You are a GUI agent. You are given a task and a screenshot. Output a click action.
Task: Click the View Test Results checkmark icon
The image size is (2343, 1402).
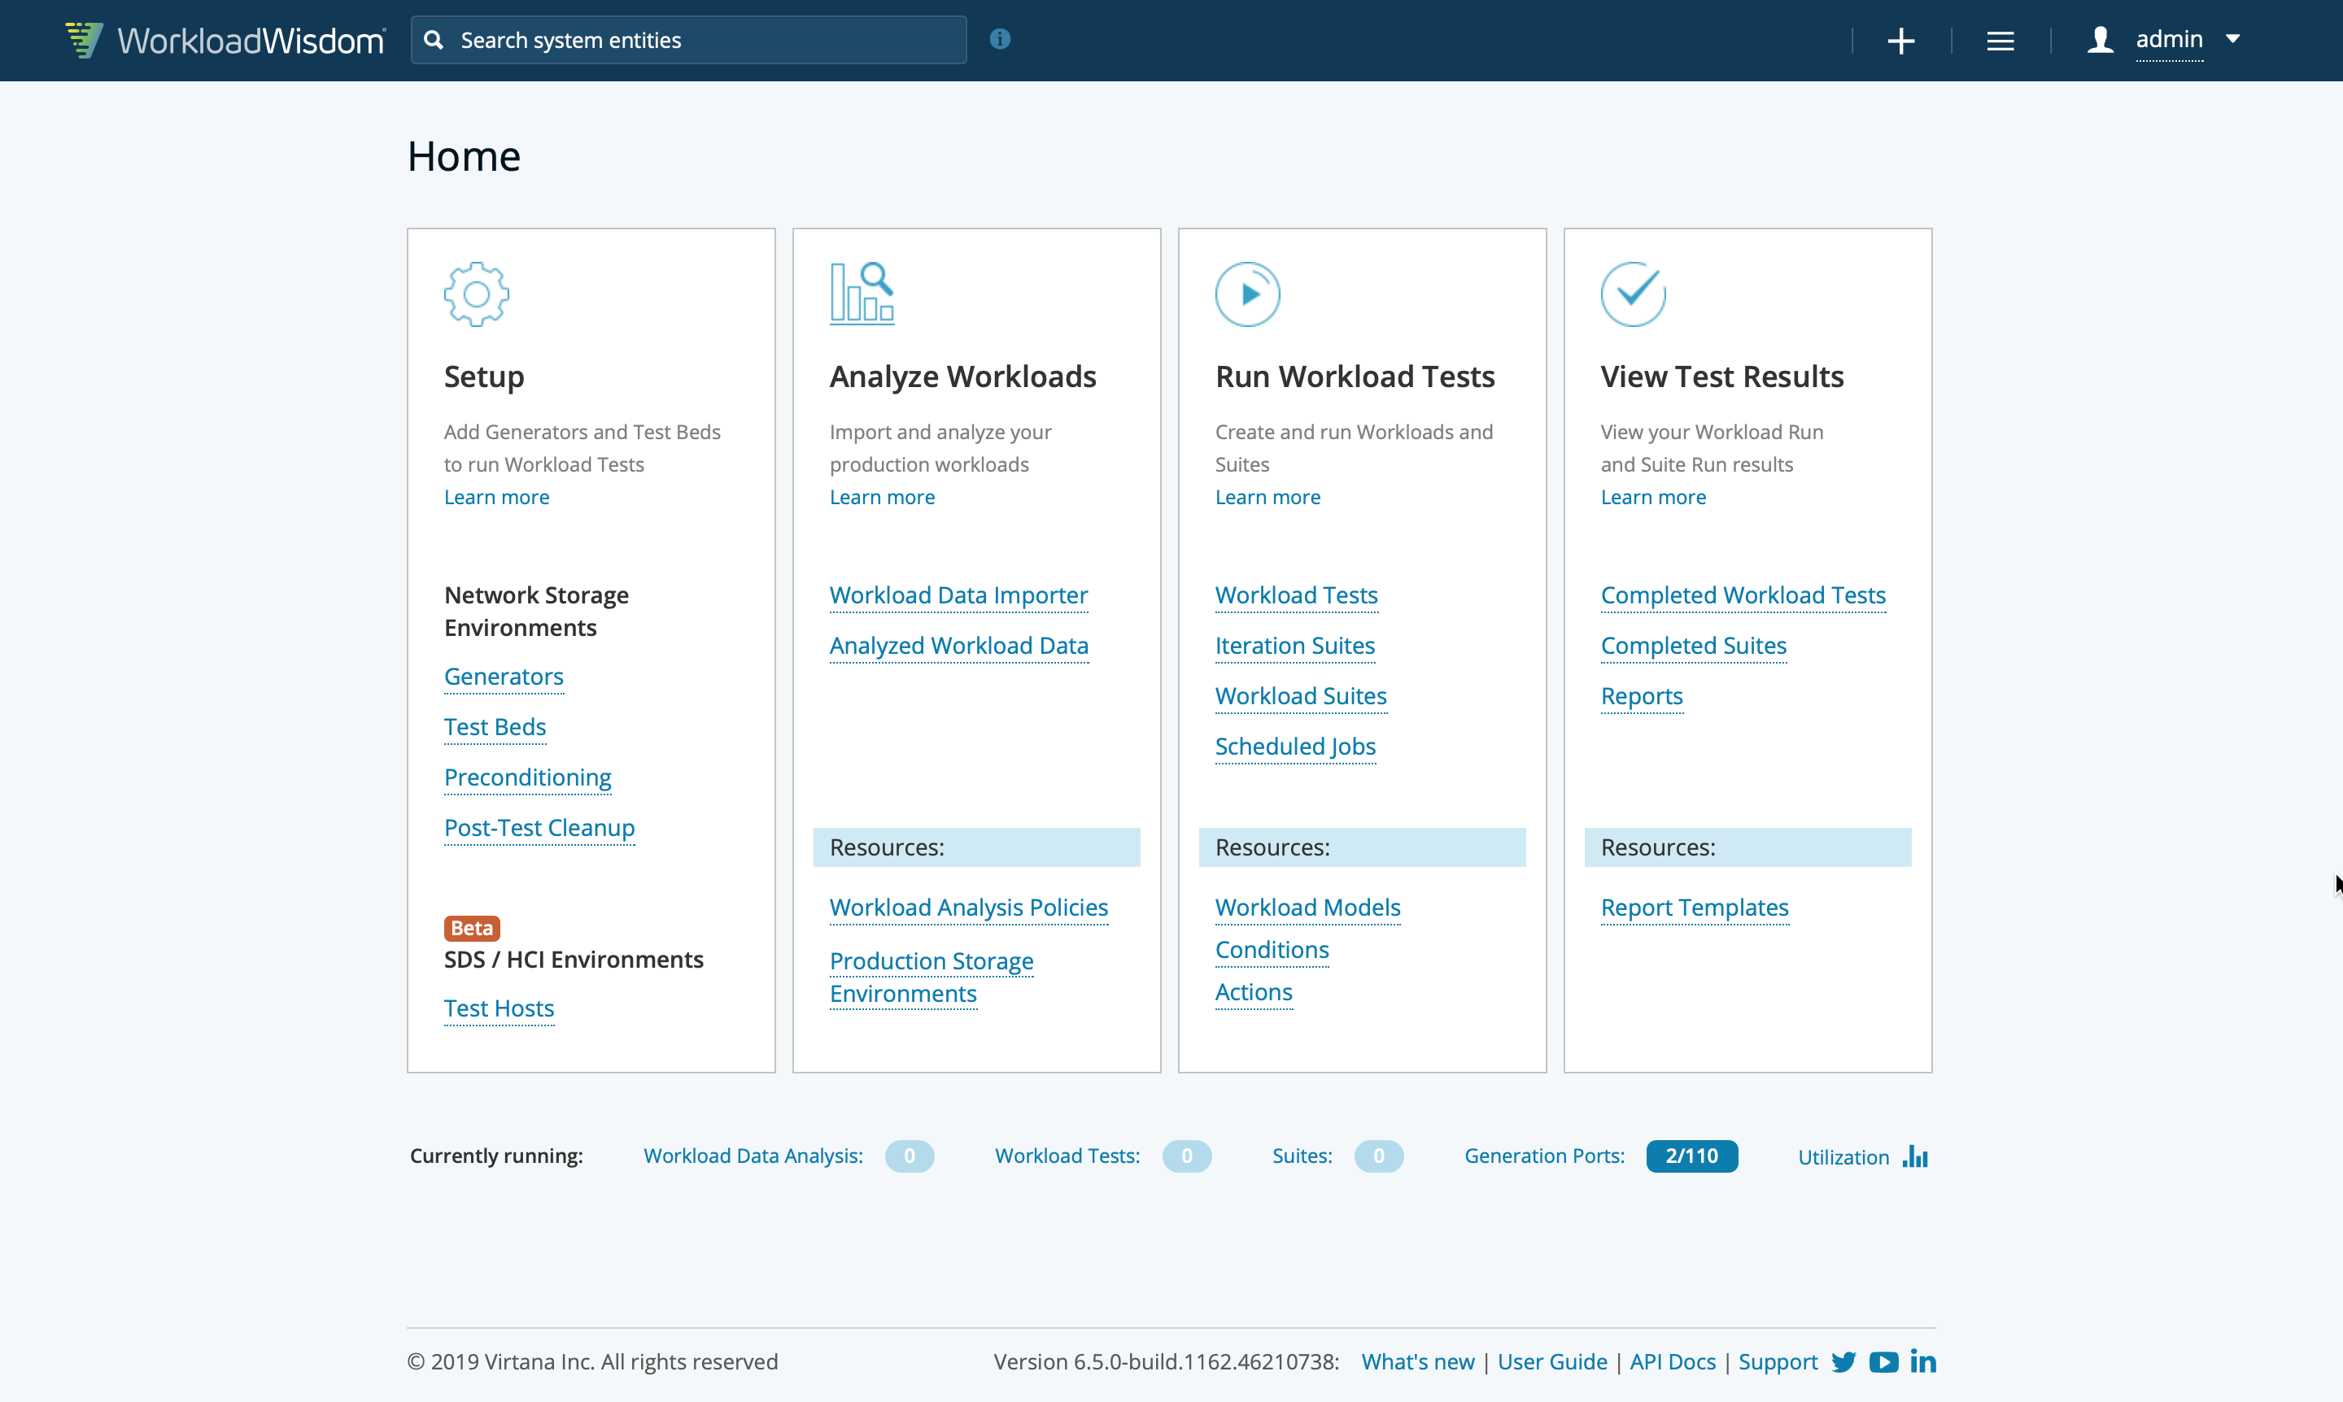pyautogui.click(x=1634, y=294)
